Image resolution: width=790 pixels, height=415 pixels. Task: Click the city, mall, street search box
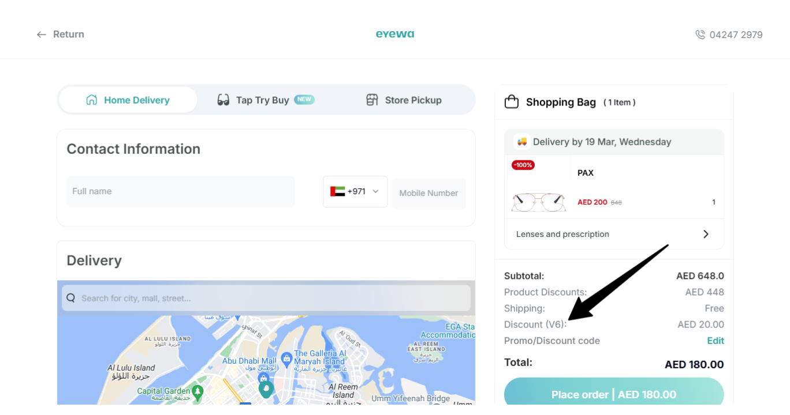click(266, 298)
